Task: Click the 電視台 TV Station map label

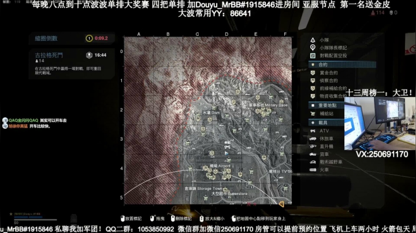Action: point(280,171)
